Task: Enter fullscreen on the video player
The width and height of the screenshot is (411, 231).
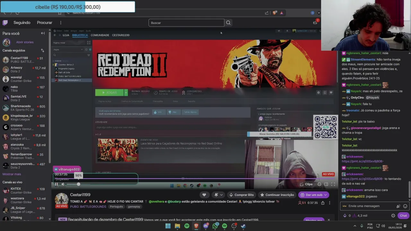Action: point(333,184)
